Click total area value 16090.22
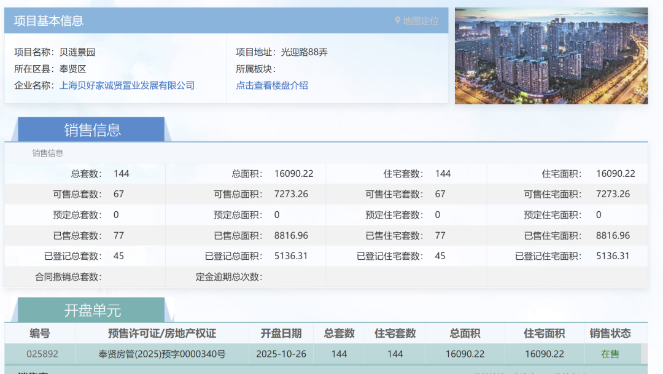Image resolution: width=663 pixels, height=374 pixels. pos(294,173)
